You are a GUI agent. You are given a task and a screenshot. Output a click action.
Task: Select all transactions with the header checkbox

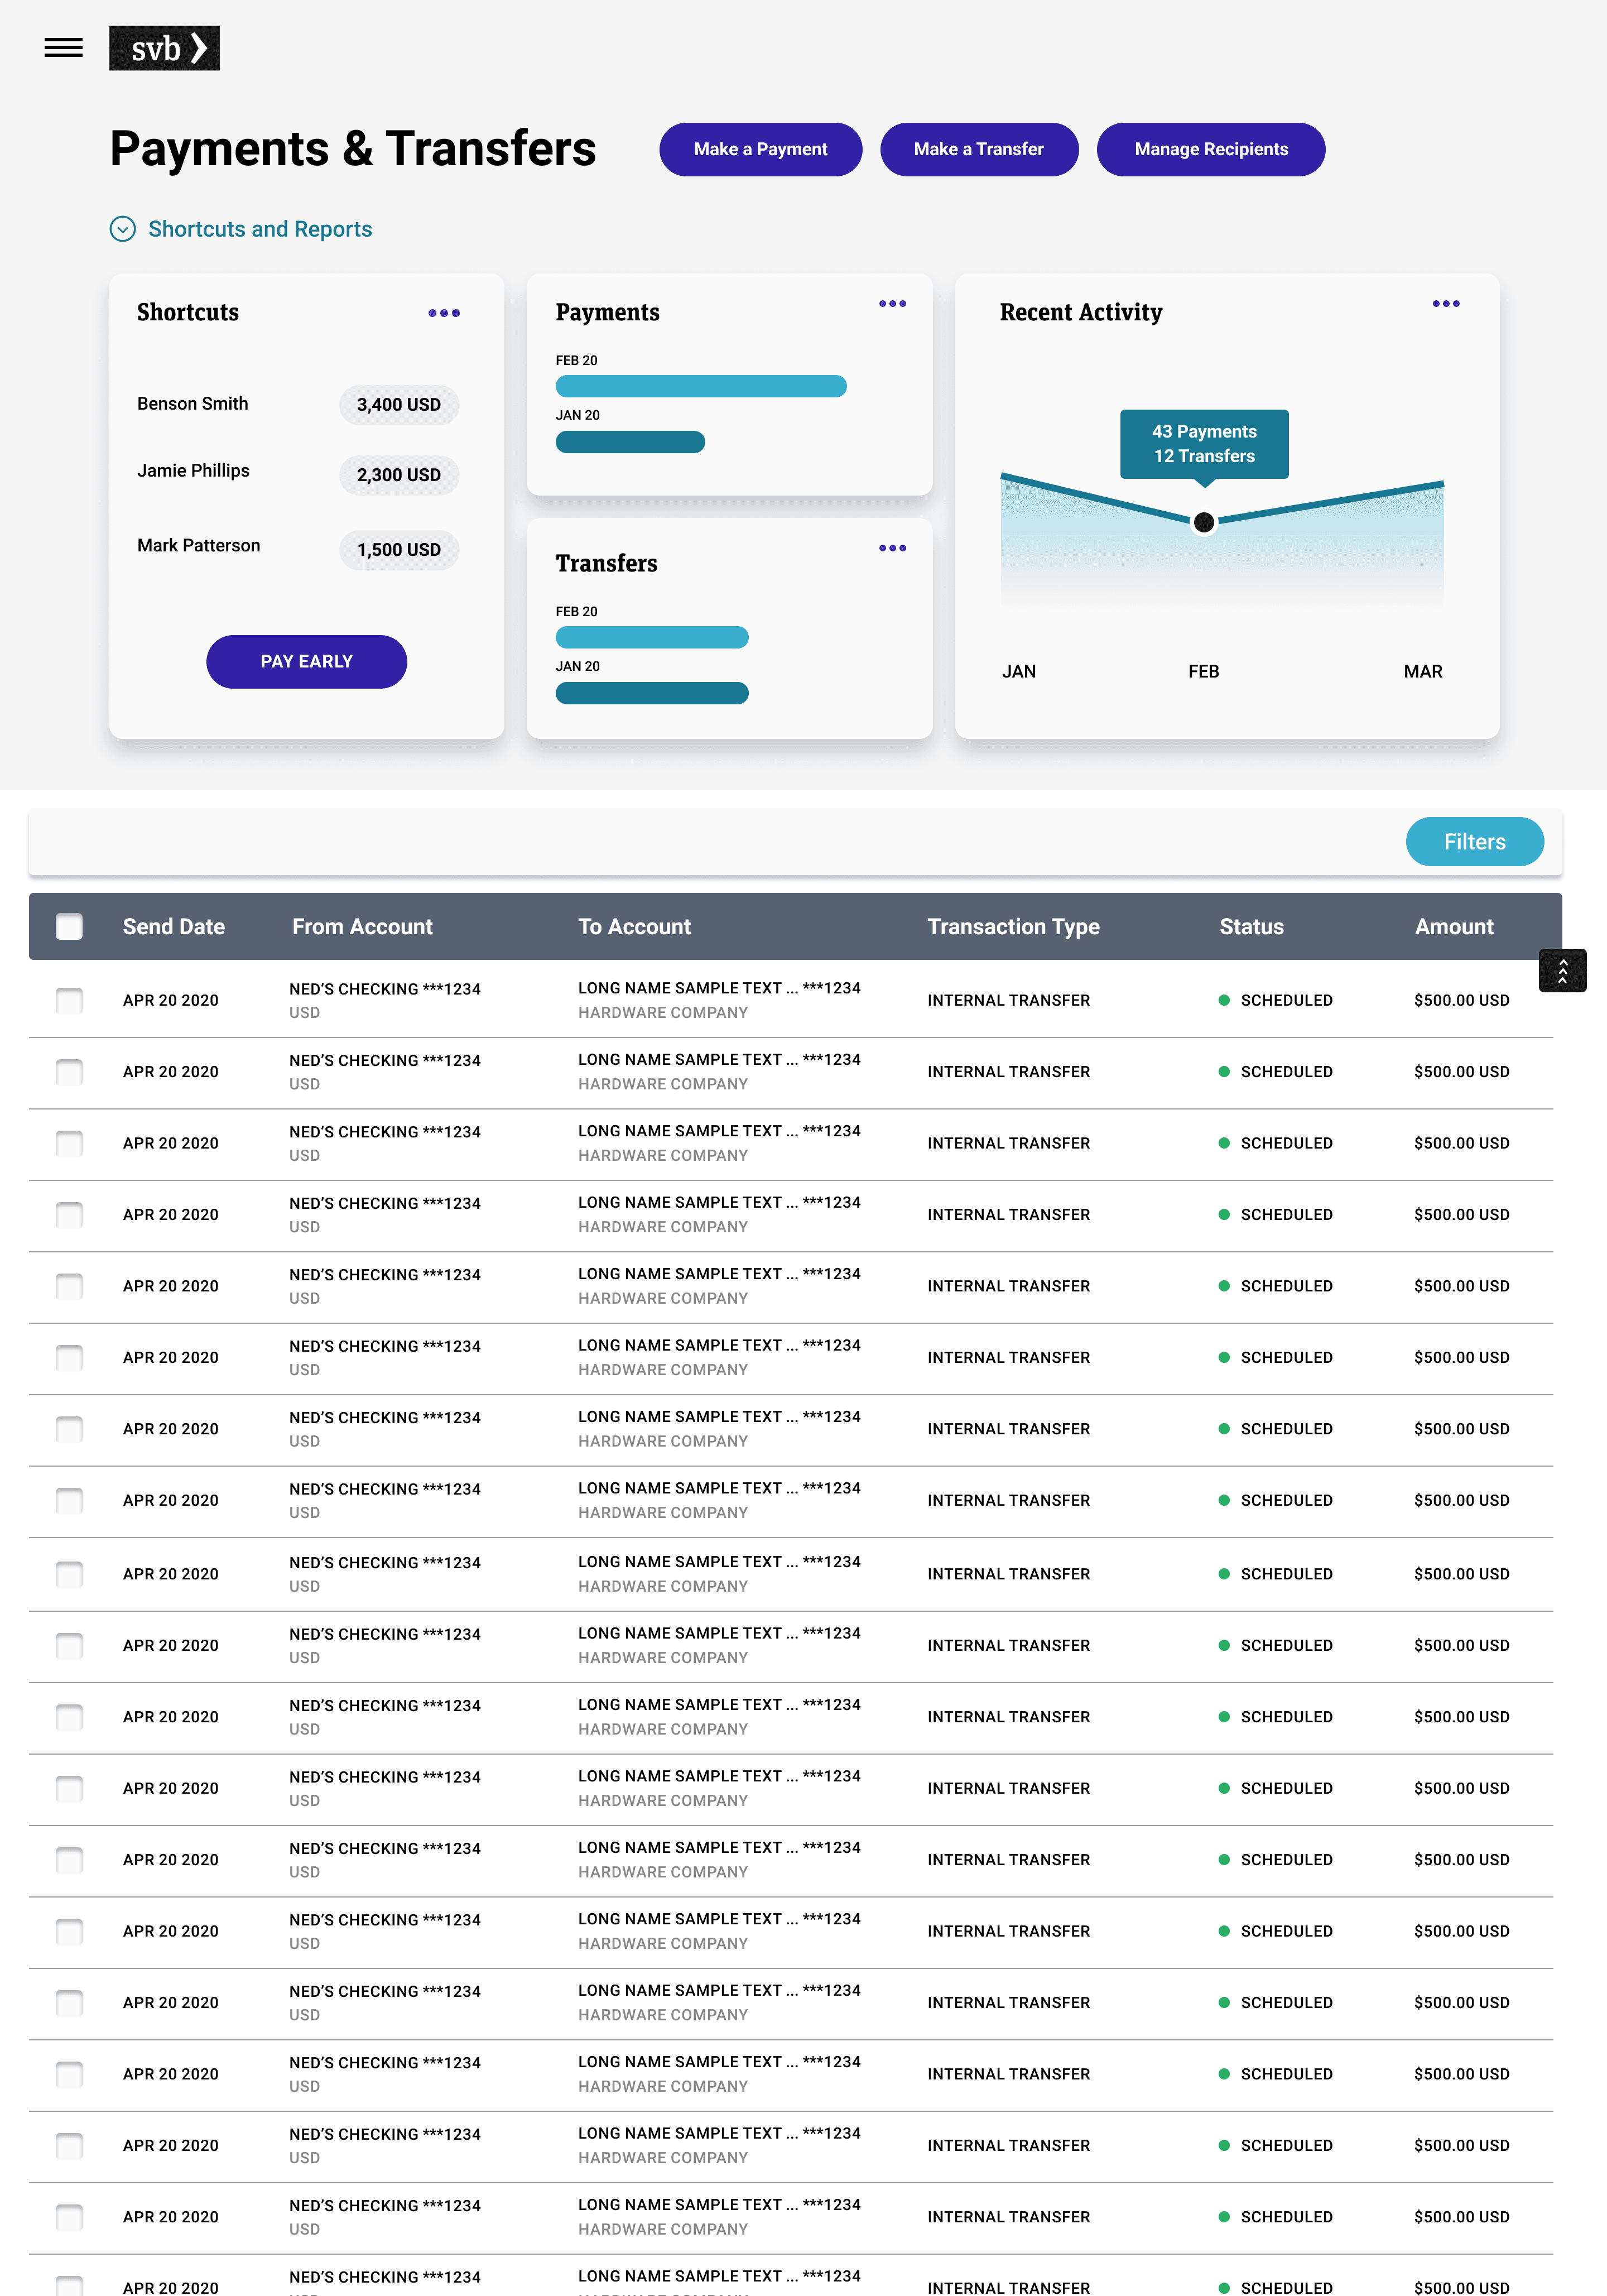pos(68,927)
